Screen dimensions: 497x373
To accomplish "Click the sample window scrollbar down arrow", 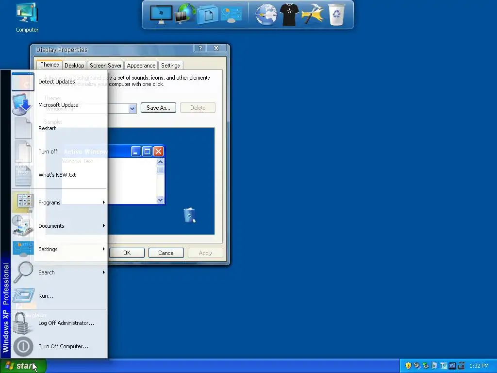I will point(160,200).
